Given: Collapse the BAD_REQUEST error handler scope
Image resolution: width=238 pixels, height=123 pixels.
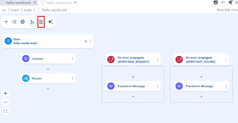Looking at the screenshot, I should [x=133, y=66].
